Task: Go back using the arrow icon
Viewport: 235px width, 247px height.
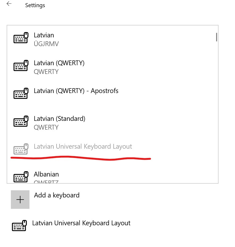Action: (9, 4)
